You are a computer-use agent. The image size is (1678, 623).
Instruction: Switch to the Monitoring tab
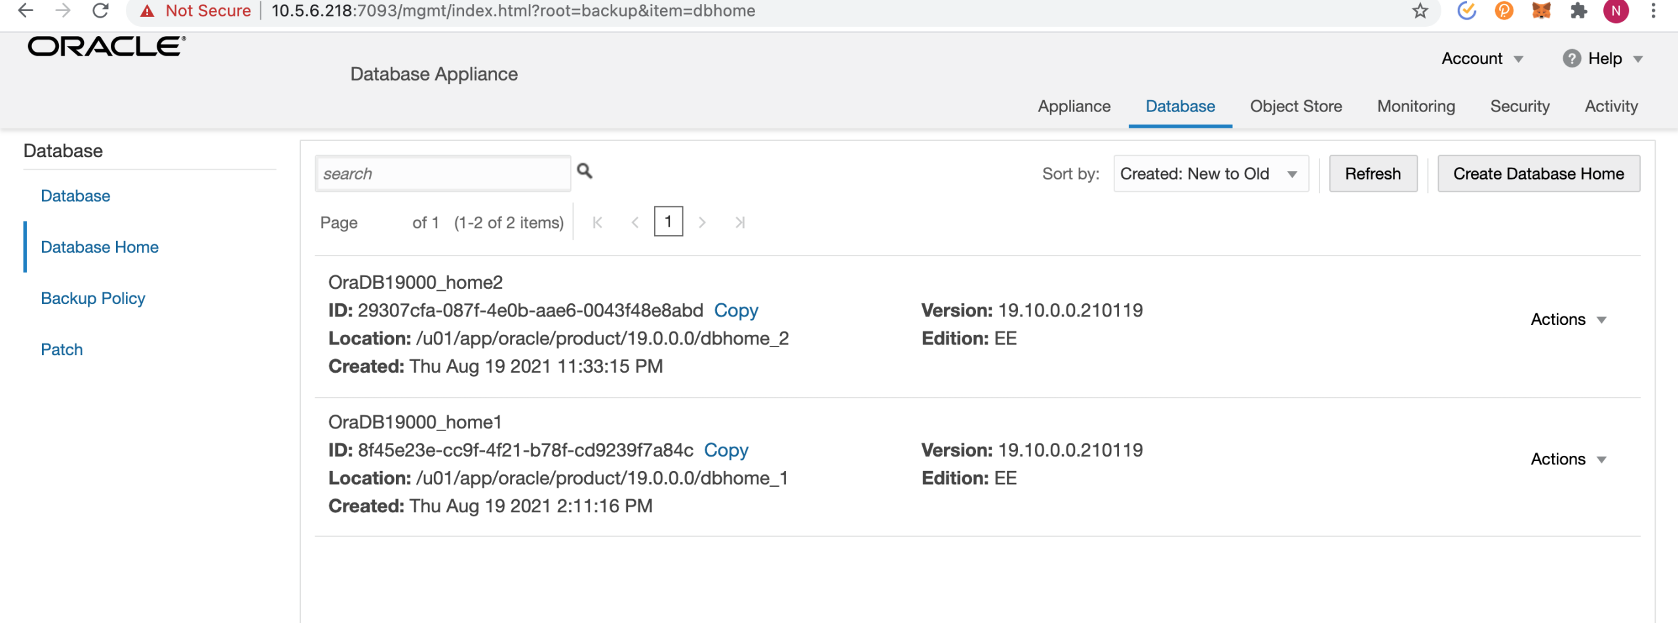1416,106
